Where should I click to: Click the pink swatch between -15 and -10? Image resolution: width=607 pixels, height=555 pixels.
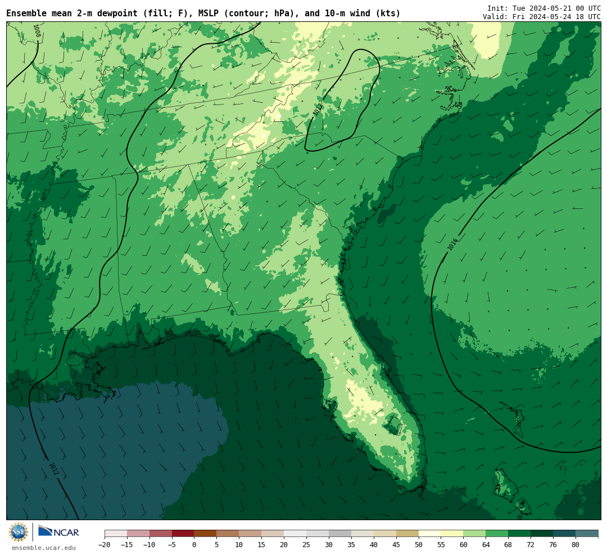pos(138,534)
